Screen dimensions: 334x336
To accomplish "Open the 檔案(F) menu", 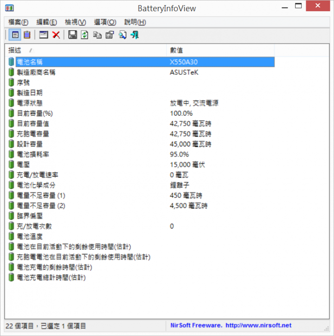I will coord(18,22).
